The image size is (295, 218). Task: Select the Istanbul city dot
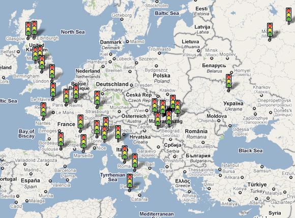pyautogui.click(x=220, y=169)
